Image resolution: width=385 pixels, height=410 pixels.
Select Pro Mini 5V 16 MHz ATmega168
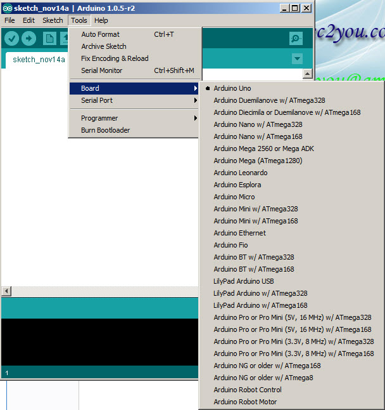[292, 329]
